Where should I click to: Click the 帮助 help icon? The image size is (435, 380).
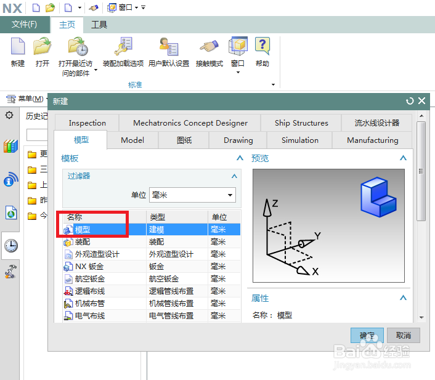click(262, 46)
